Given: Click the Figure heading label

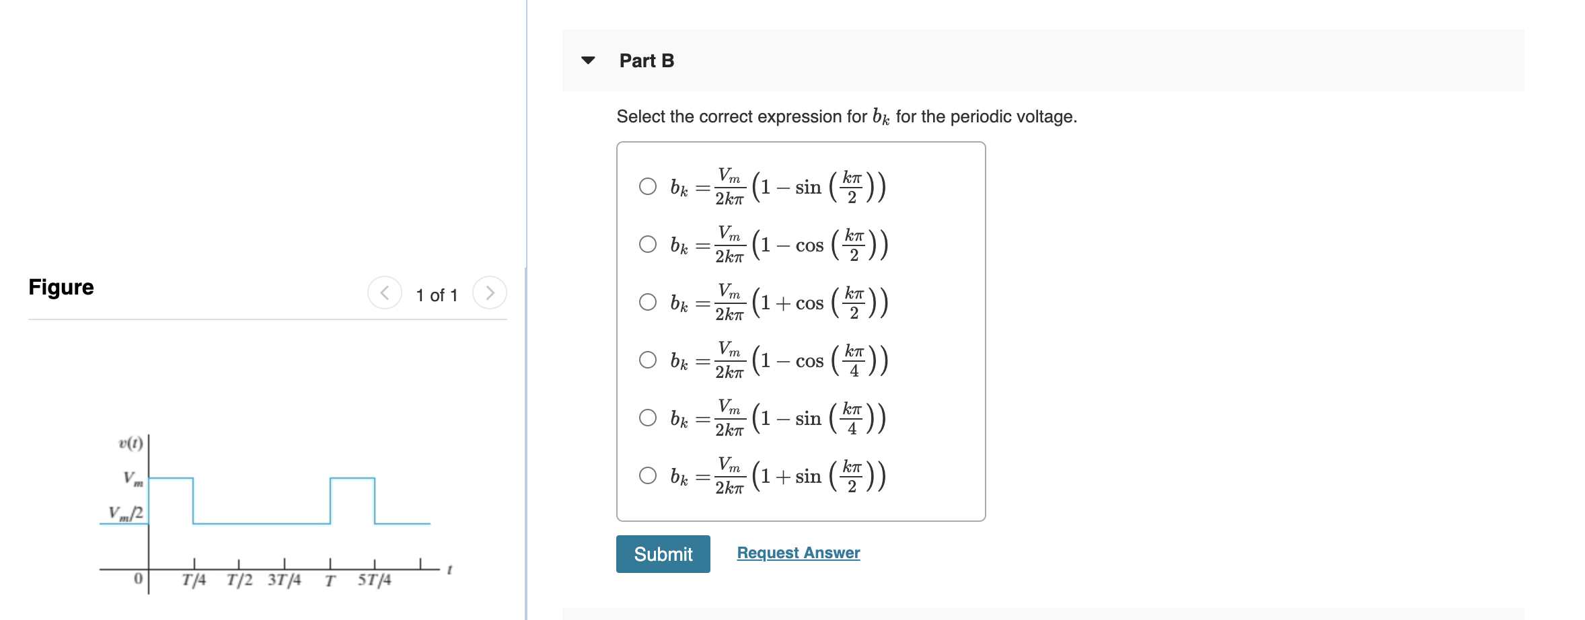Looking at the screenshot, I should click(61, 287).
